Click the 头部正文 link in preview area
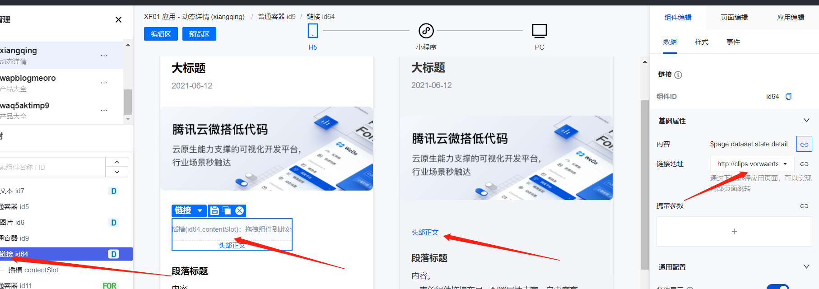 click(425, 232)
